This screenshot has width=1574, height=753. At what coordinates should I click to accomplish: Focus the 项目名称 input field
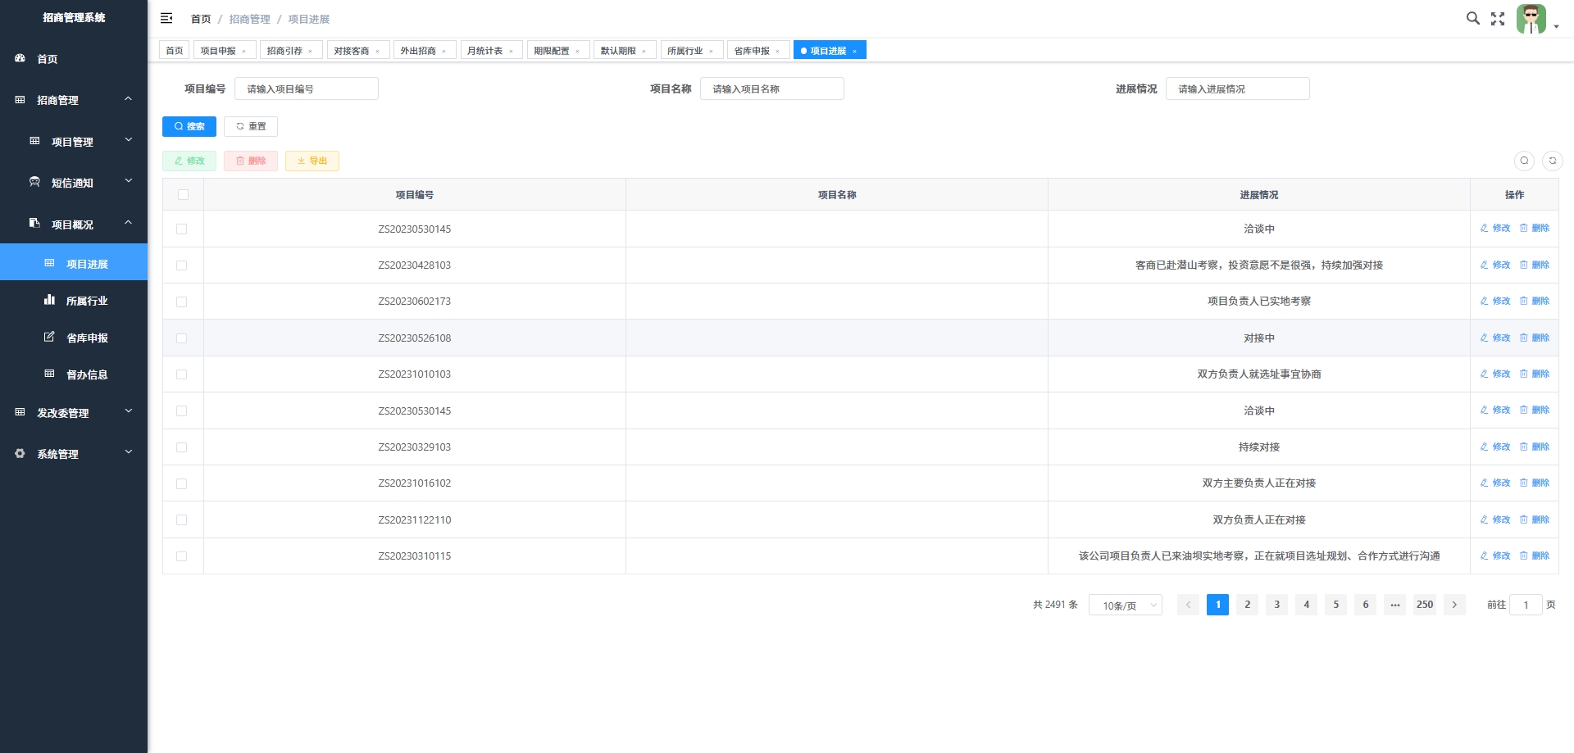(x=771, y=88)
